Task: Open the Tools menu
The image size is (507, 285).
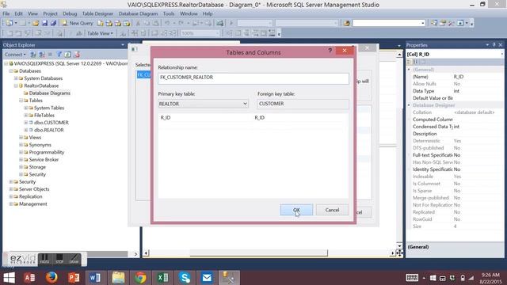Action: pos(169,13)
